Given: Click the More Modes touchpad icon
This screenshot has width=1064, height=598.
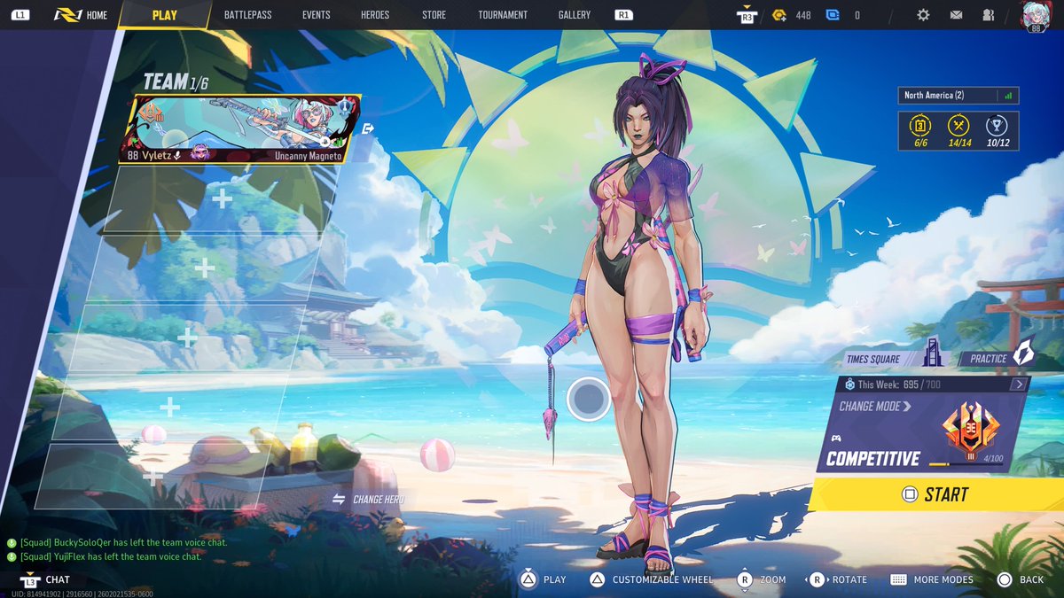Looking at the screenshot, I should tap(898, 579).
